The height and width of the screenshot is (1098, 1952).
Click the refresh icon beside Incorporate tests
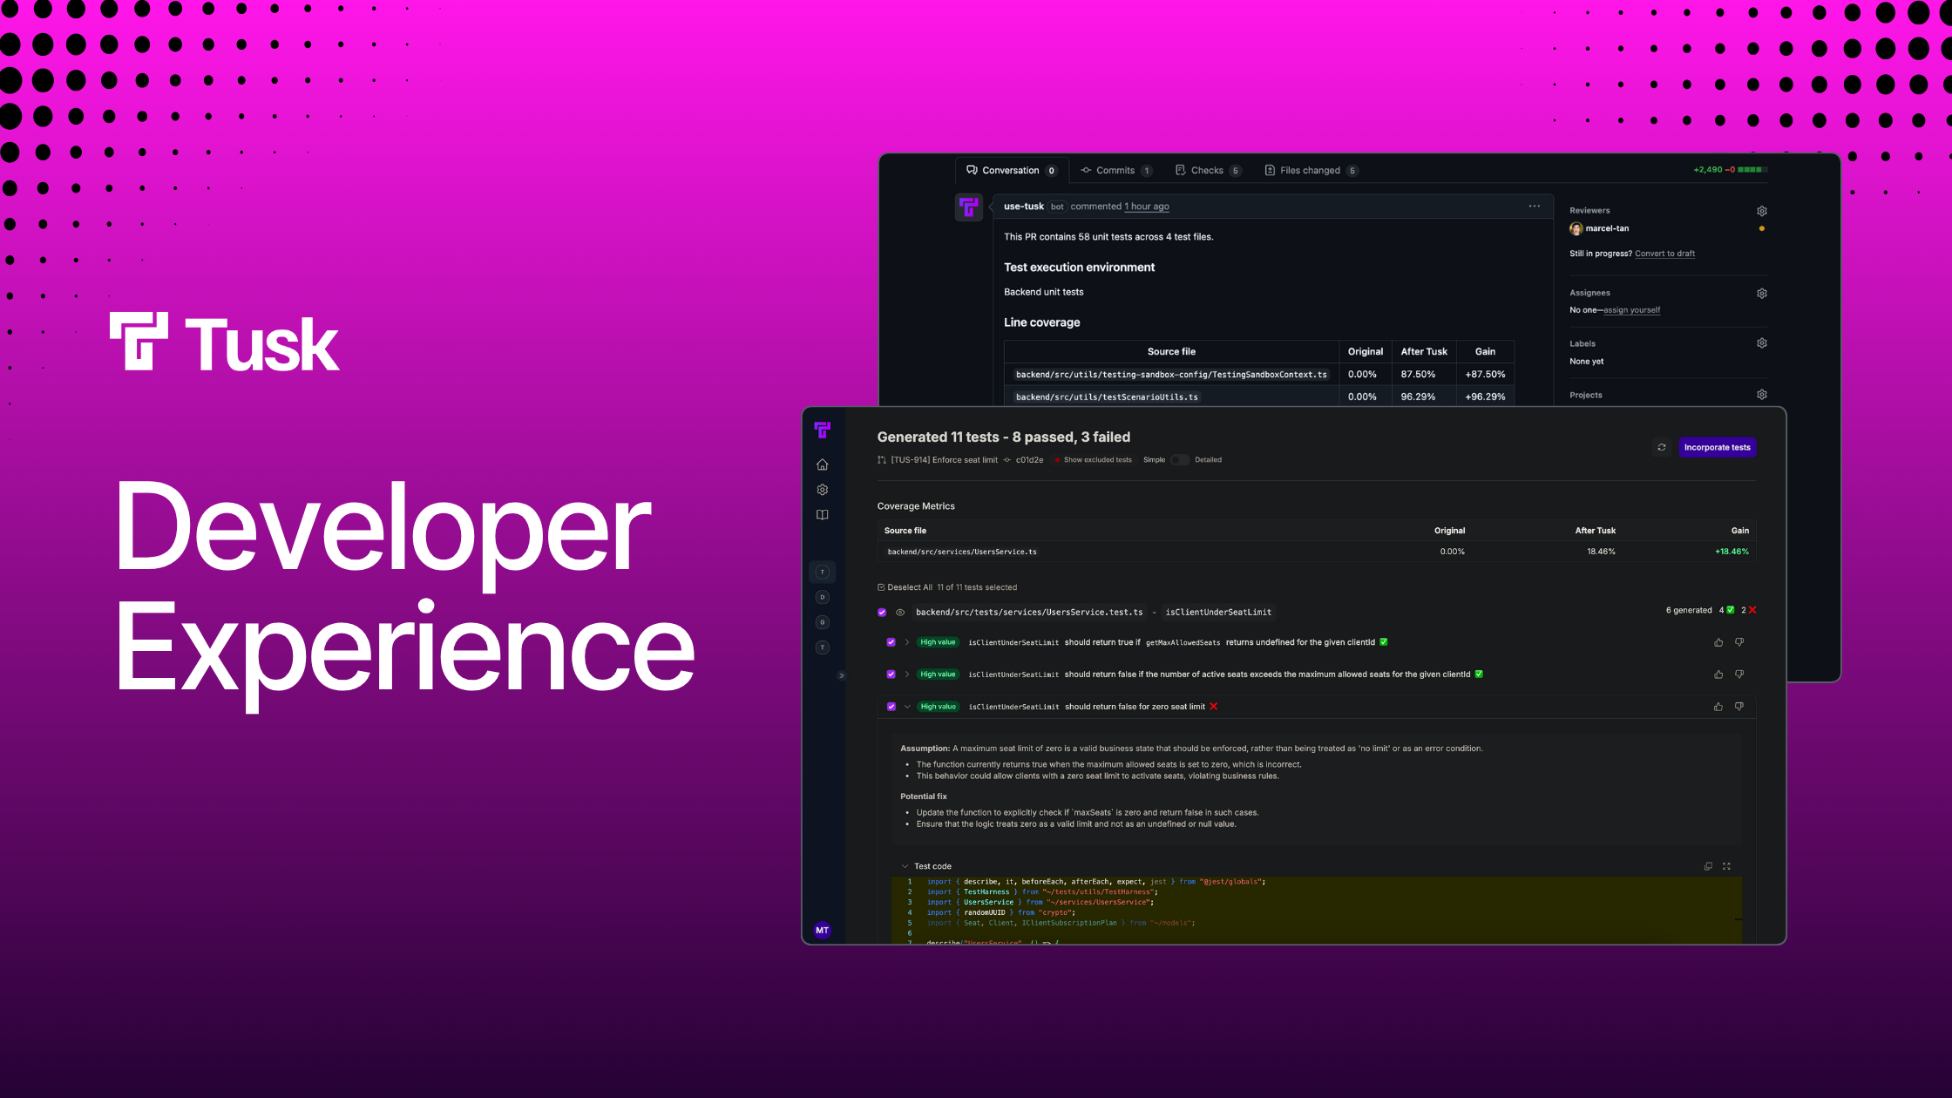click(1662, 447)
